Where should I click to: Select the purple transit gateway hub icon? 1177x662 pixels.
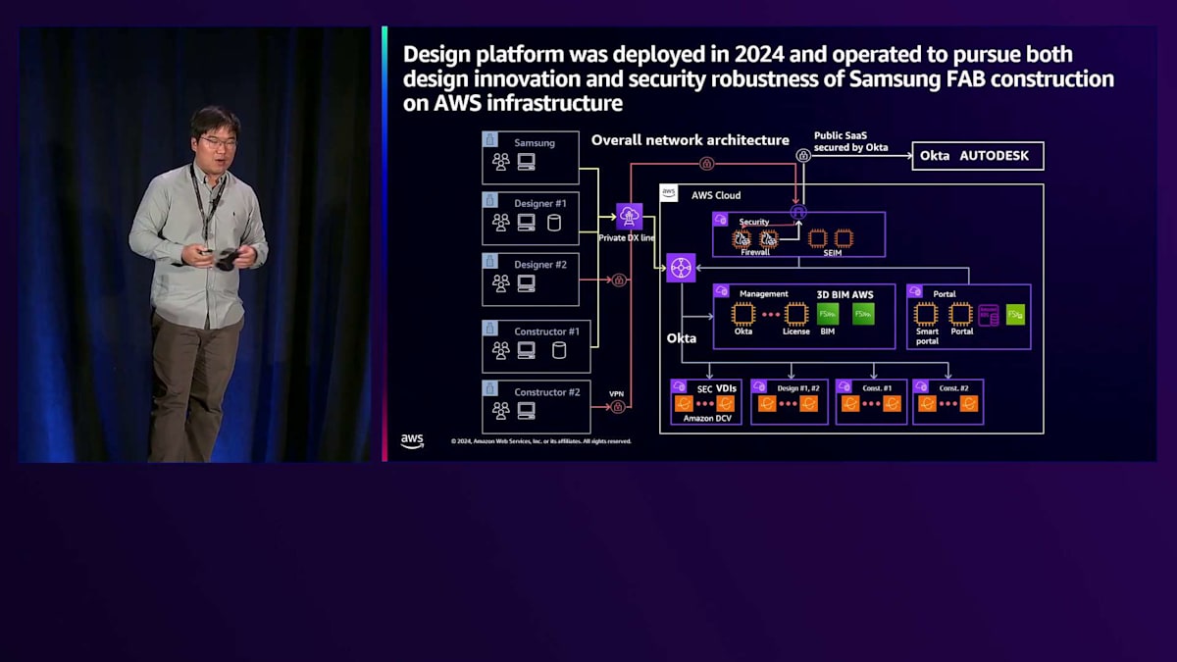tap(681, 268)
